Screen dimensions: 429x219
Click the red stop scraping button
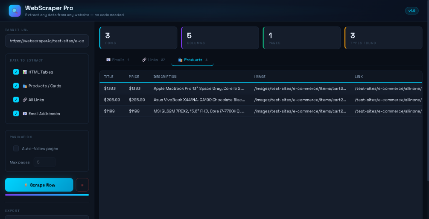point(82,185)
